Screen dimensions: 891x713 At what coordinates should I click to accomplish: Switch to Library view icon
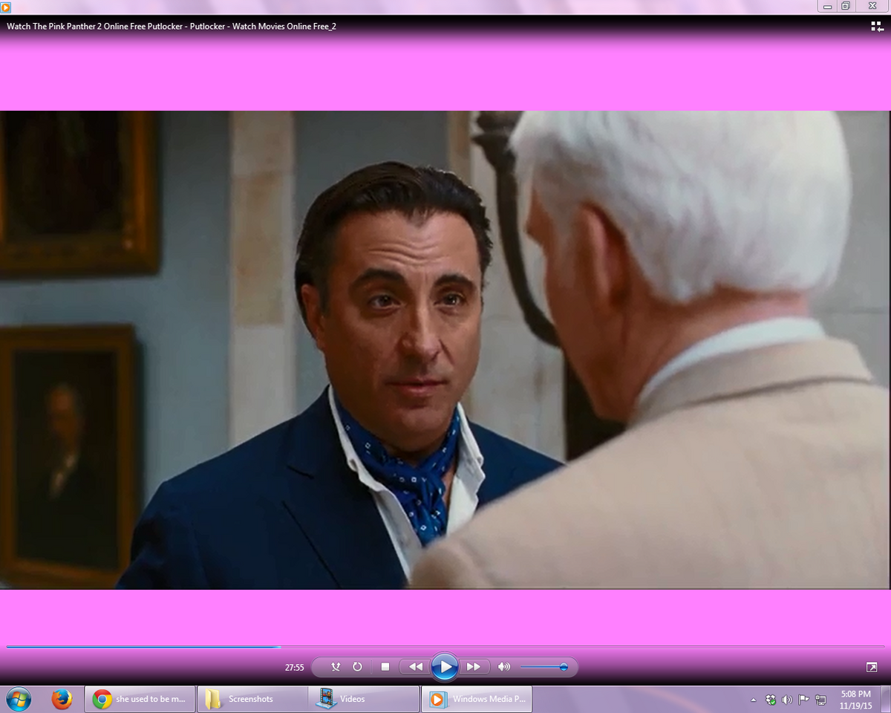(x=876, y=26)
